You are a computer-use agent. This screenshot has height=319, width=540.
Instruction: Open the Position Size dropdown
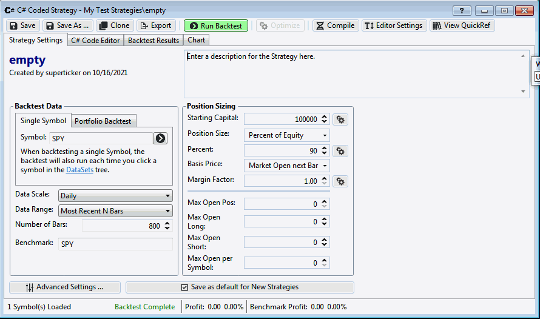coord(286,135)
